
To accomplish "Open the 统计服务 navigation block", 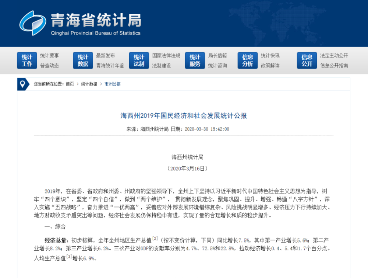I will [195, 60].
